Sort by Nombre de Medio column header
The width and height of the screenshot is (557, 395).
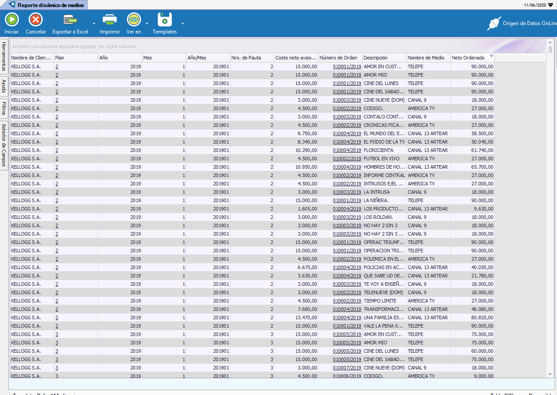[426, 58]
